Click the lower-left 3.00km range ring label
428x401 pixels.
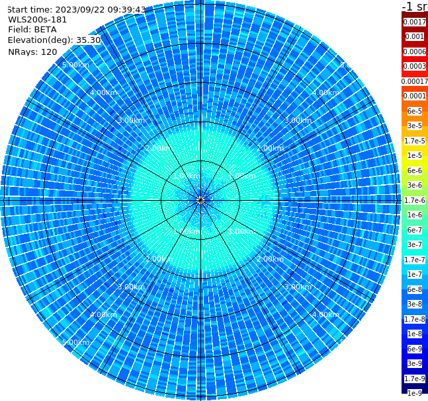pyautogui.click(x=131, y=287)
